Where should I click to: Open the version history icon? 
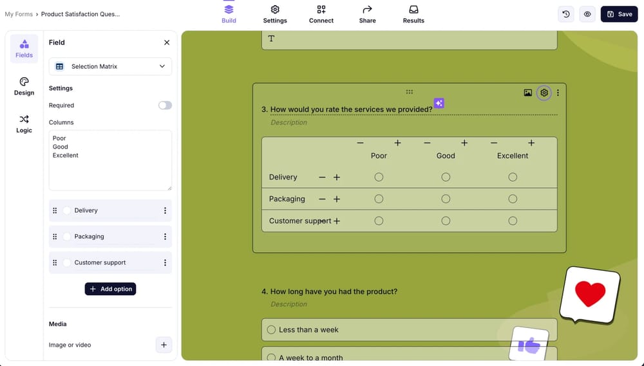click(x=566, y=14)
